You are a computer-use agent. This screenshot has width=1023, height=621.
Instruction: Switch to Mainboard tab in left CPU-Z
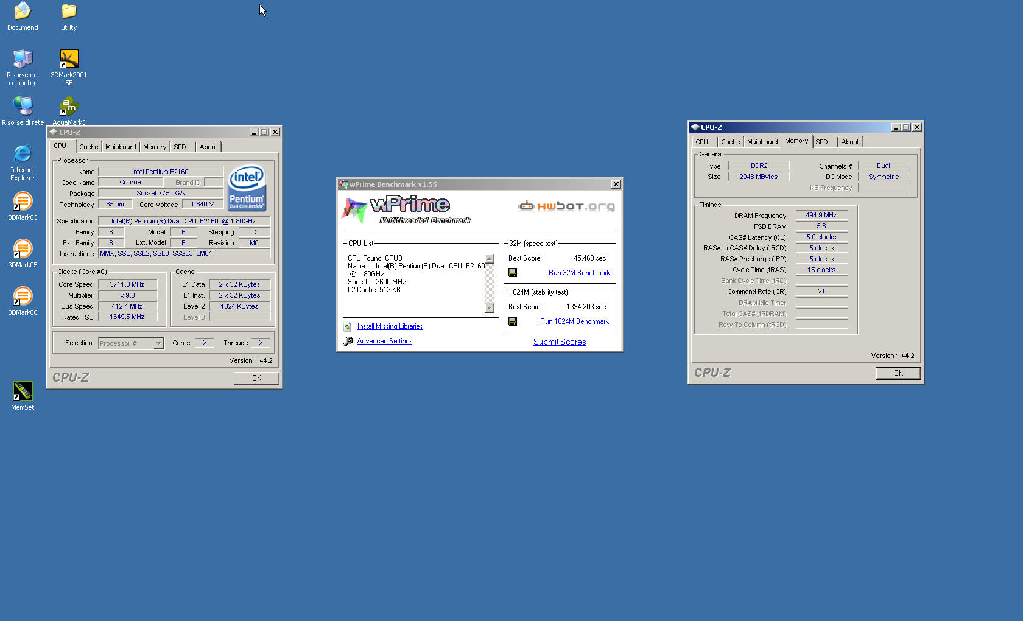[121, 147]
